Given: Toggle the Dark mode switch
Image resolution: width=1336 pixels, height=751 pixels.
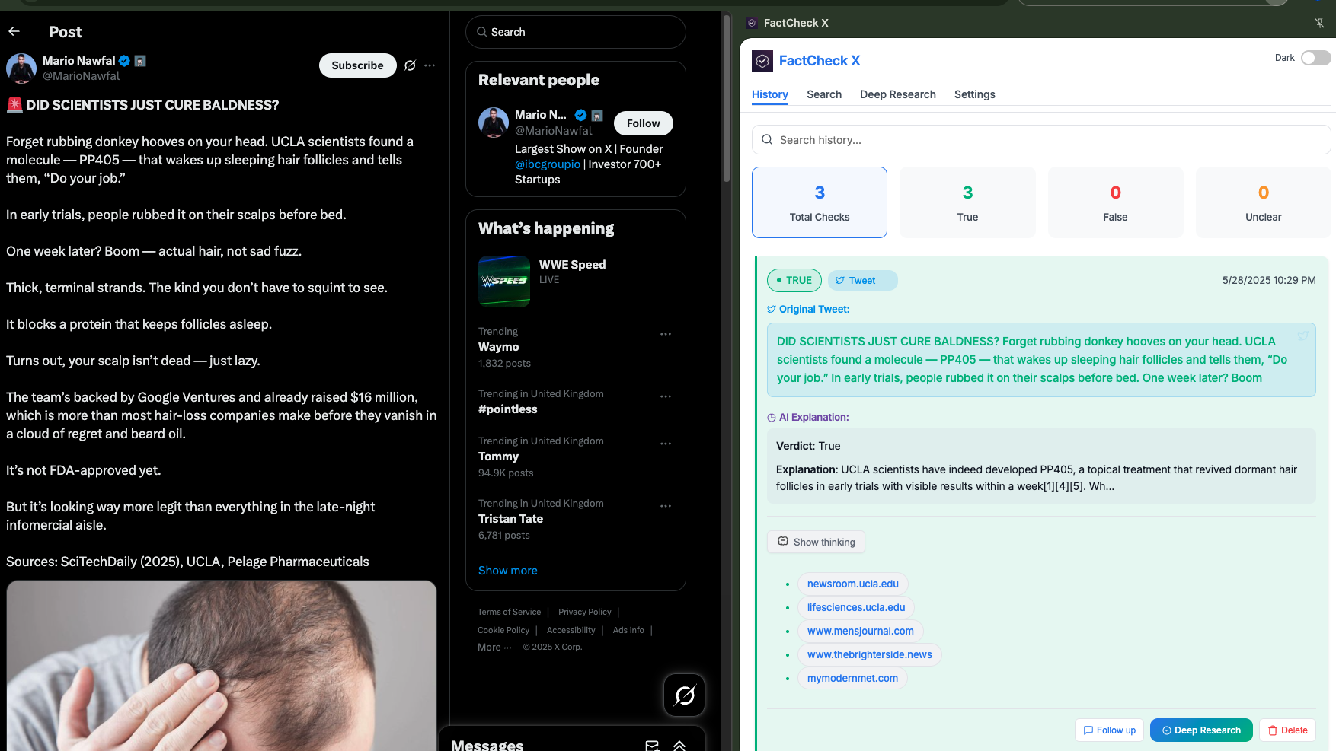Looking at the screenshot, I should pyautogui.click(x=1315, y=58).
